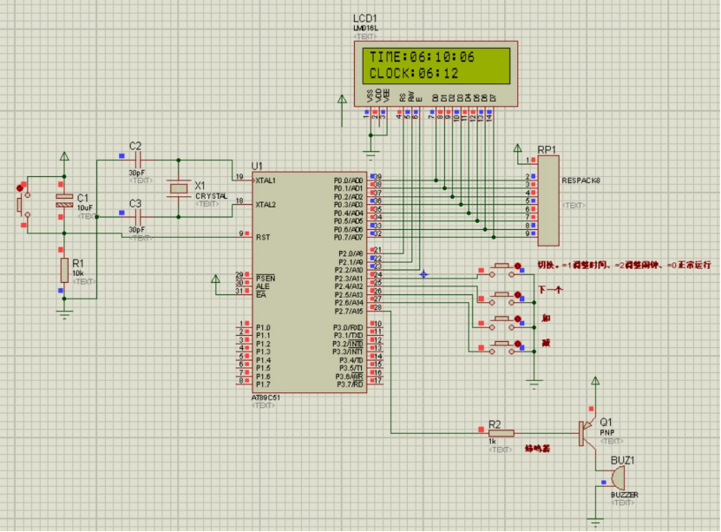Viewport: 721px width, 532px height.
Task: Select the U1 AT89C51 microcontroller body
Action: pyautogui.click(x=309, y=282)
